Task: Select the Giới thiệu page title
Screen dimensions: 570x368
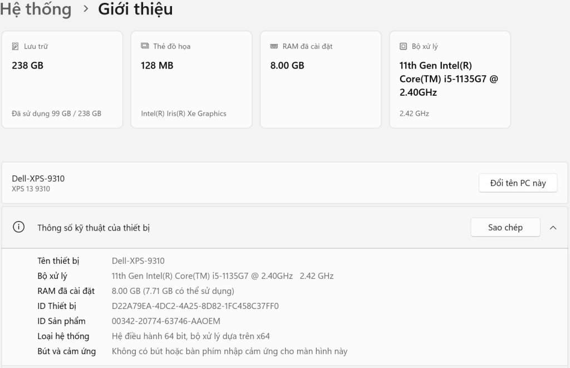Action: pyautogui.click(x=135, y=9)
